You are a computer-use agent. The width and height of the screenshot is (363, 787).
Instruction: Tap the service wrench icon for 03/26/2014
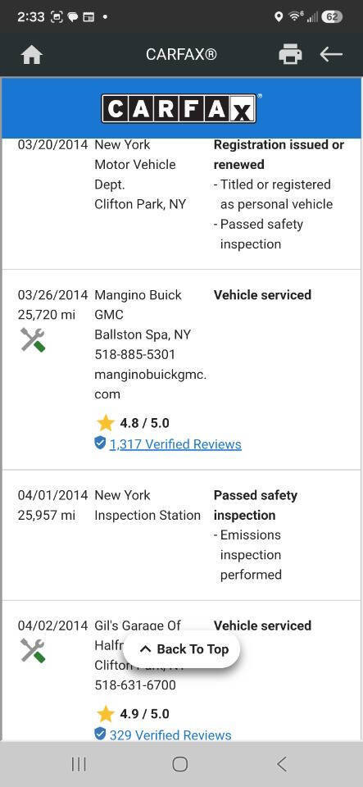pos(33,339)
